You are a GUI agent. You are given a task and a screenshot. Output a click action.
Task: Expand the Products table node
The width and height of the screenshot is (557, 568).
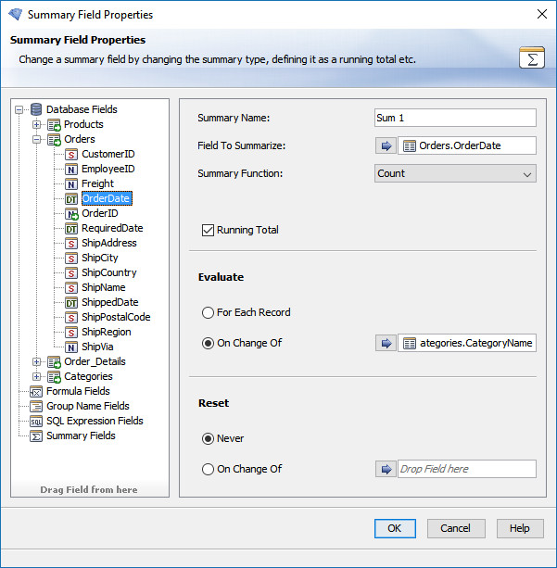pyautogui.click(x=37, y=124)
